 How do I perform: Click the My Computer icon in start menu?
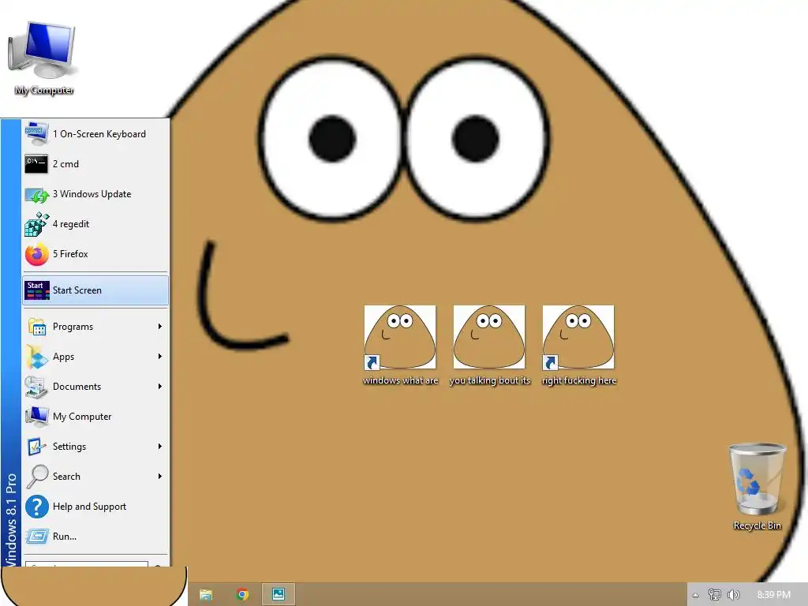pyautogui.click(x=36, y=417)
